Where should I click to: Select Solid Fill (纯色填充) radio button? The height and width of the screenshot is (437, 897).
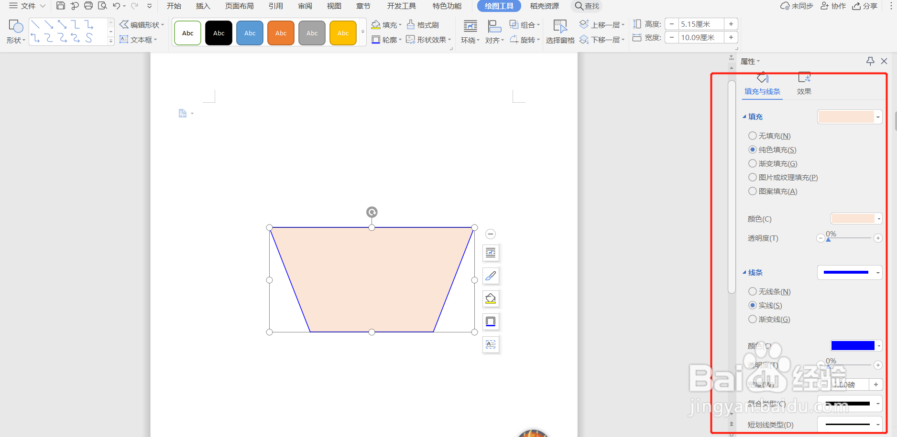[x=753, y=149]
